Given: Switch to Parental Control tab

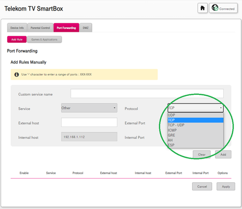Looking at the screenshot, I should [x=40, y=28].
